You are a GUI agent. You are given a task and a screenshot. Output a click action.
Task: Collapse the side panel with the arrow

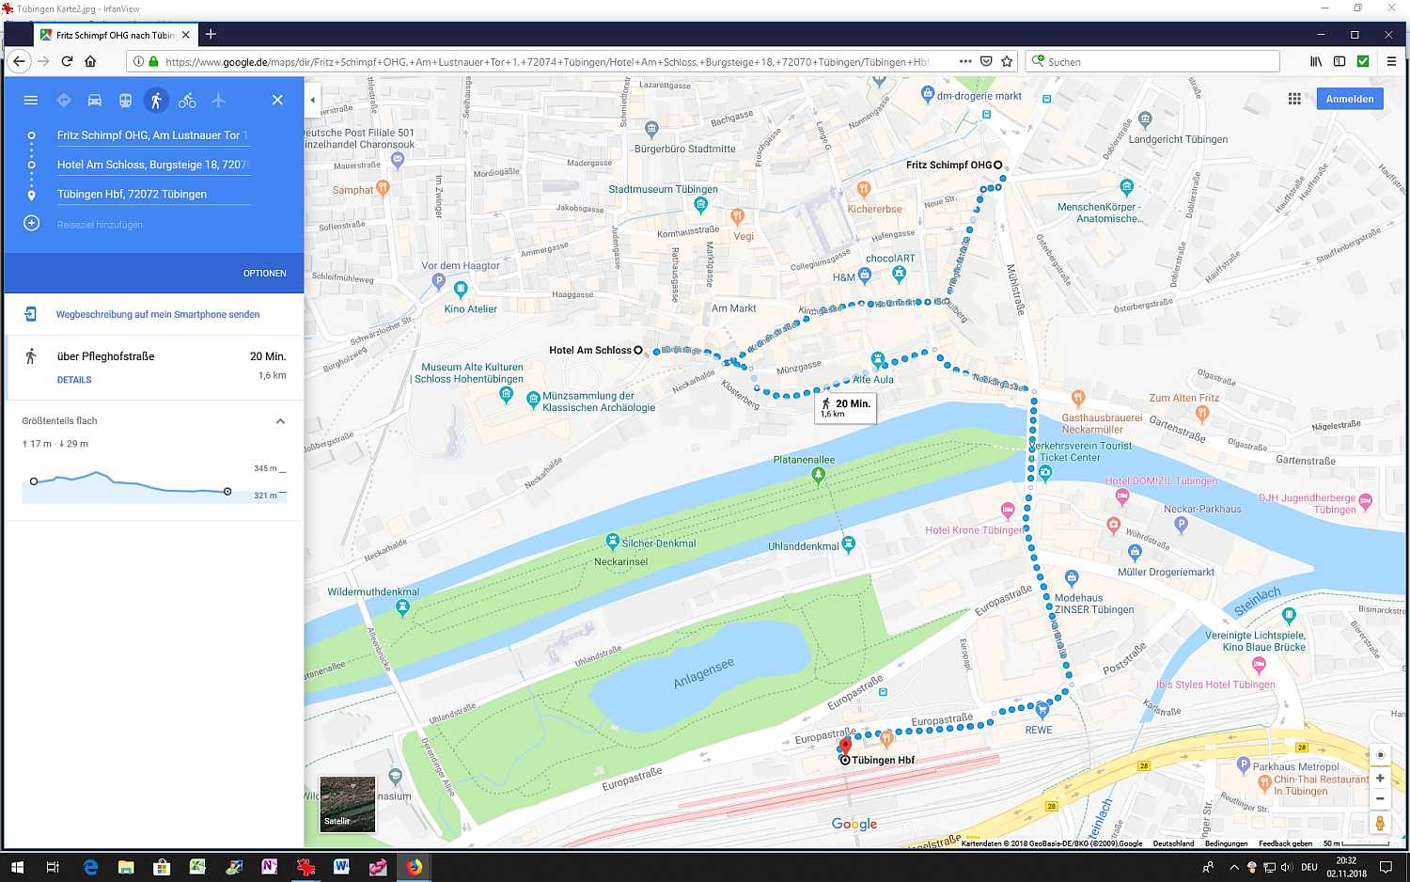pos(312,100)
